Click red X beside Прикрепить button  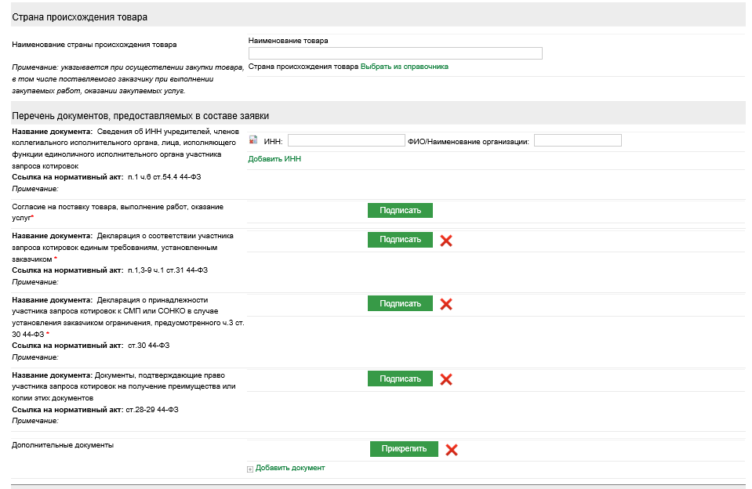tap(452, 450)
